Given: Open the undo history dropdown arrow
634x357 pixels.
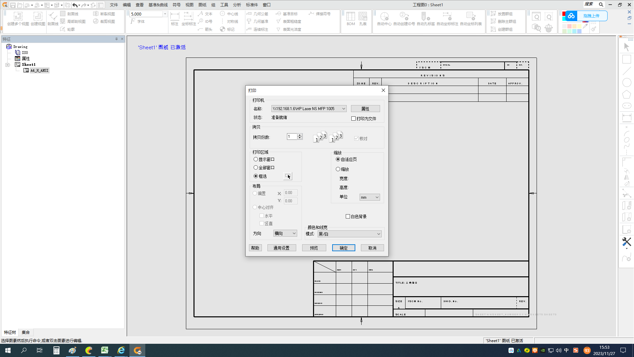Looking at the screenshot, I should [x=79, y=5].
